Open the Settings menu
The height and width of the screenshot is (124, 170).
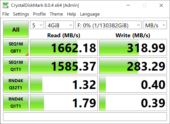point(21,14)
